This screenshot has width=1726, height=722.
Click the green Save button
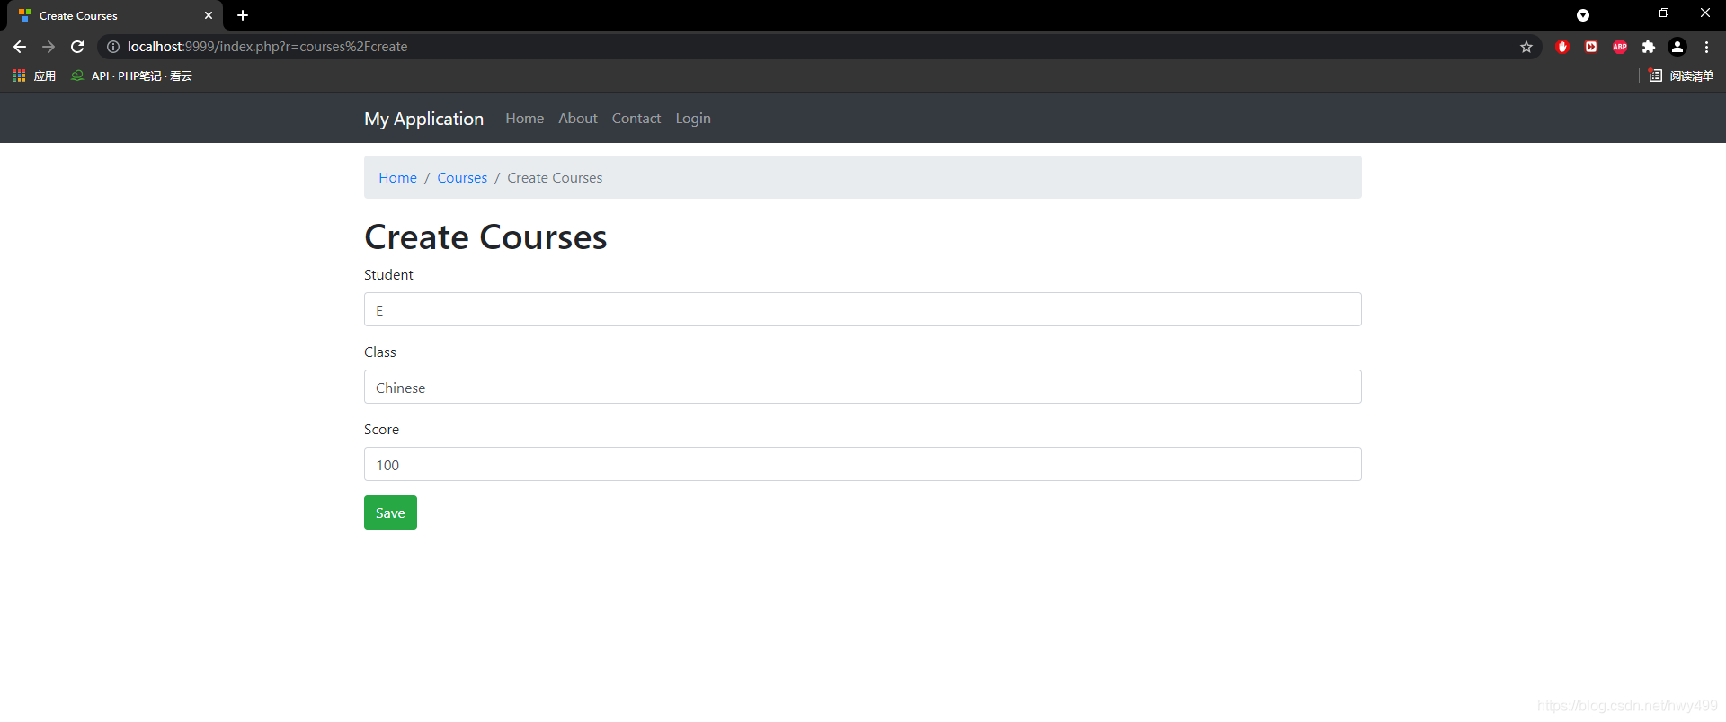point(390,513)
